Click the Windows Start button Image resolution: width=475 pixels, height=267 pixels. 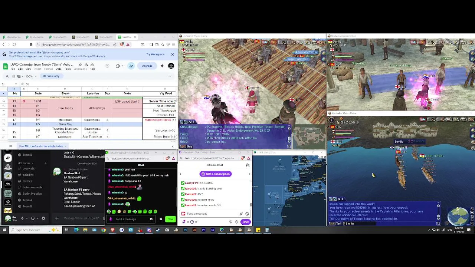point(4,230)
